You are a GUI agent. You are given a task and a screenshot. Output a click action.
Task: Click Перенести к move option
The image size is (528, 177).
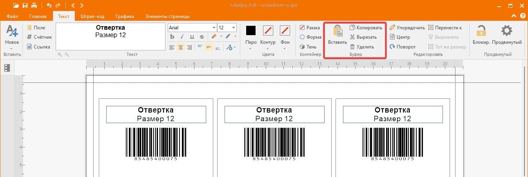(x=445, y=28)
